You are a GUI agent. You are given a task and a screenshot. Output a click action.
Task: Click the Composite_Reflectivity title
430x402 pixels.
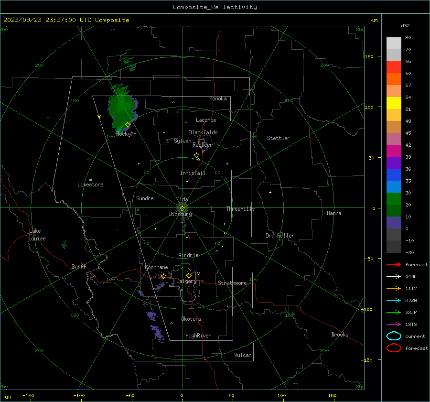pyautogui.click(x=215, y=7)
